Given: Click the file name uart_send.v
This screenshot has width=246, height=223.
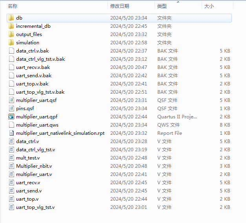Looking at the screenshot, I should [x=29, y=191].
